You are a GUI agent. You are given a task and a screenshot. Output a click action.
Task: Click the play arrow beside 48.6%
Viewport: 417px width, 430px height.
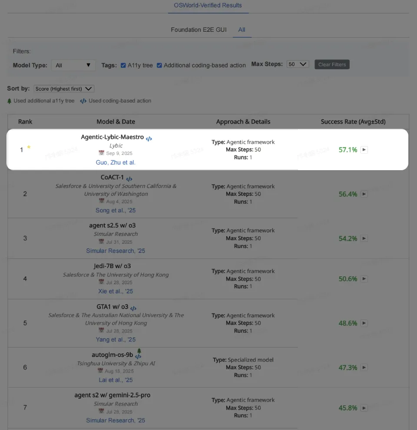click(x=364, y=323)
